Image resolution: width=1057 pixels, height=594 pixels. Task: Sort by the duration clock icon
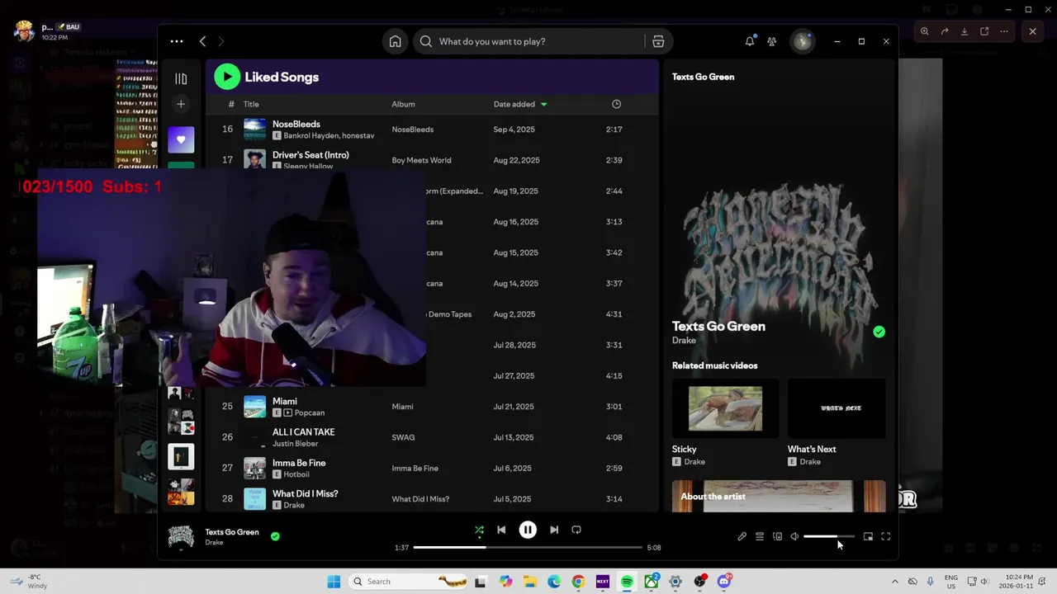[616, 104]
